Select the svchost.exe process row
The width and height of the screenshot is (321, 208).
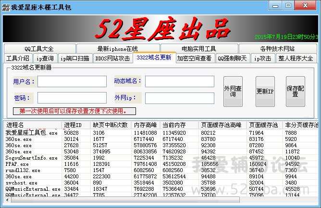click(161, 183)
